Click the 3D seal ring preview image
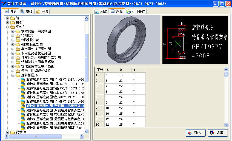The height and width of the screenshot is (141, 232). coord(127,40)
